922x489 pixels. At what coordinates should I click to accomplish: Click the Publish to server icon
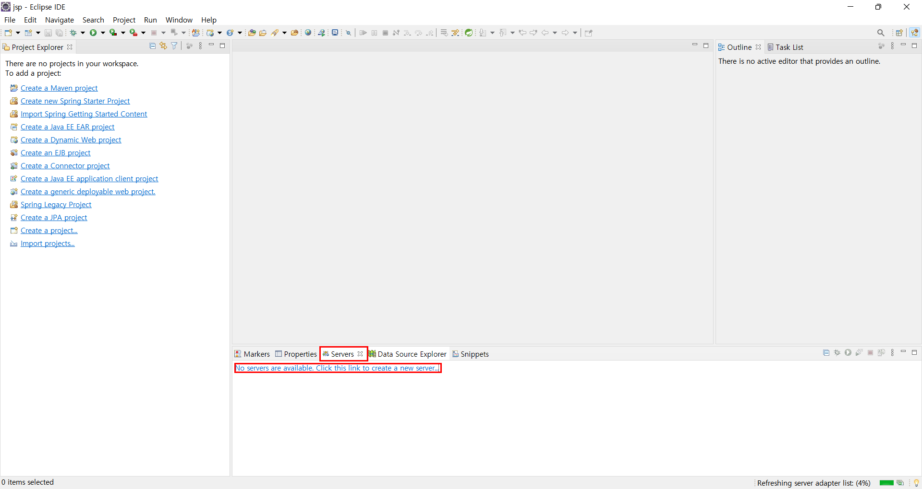(881, 353)
